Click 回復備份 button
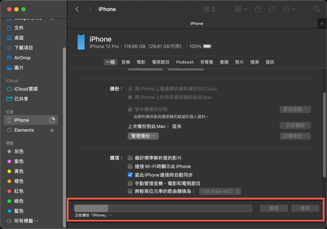Screen dimensions: 327x229 point(295,136)
